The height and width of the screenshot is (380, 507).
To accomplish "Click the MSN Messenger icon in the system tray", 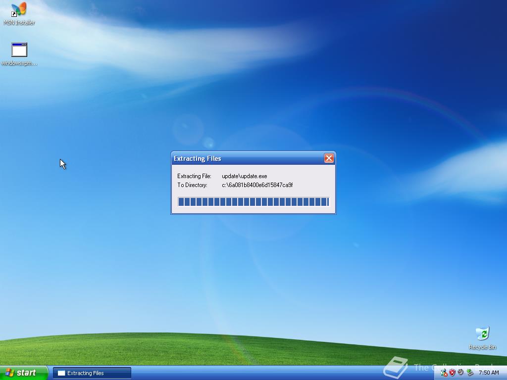I will click(444, 373).
